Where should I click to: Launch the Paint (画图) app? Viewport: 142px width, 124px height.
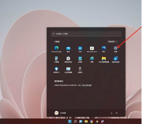click(x=92, y=60)
